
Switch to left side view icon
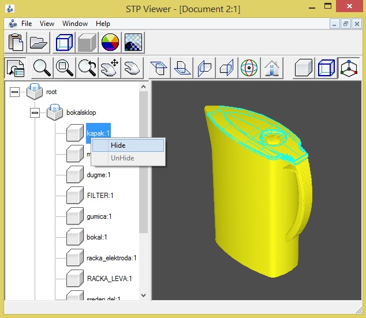204,68
